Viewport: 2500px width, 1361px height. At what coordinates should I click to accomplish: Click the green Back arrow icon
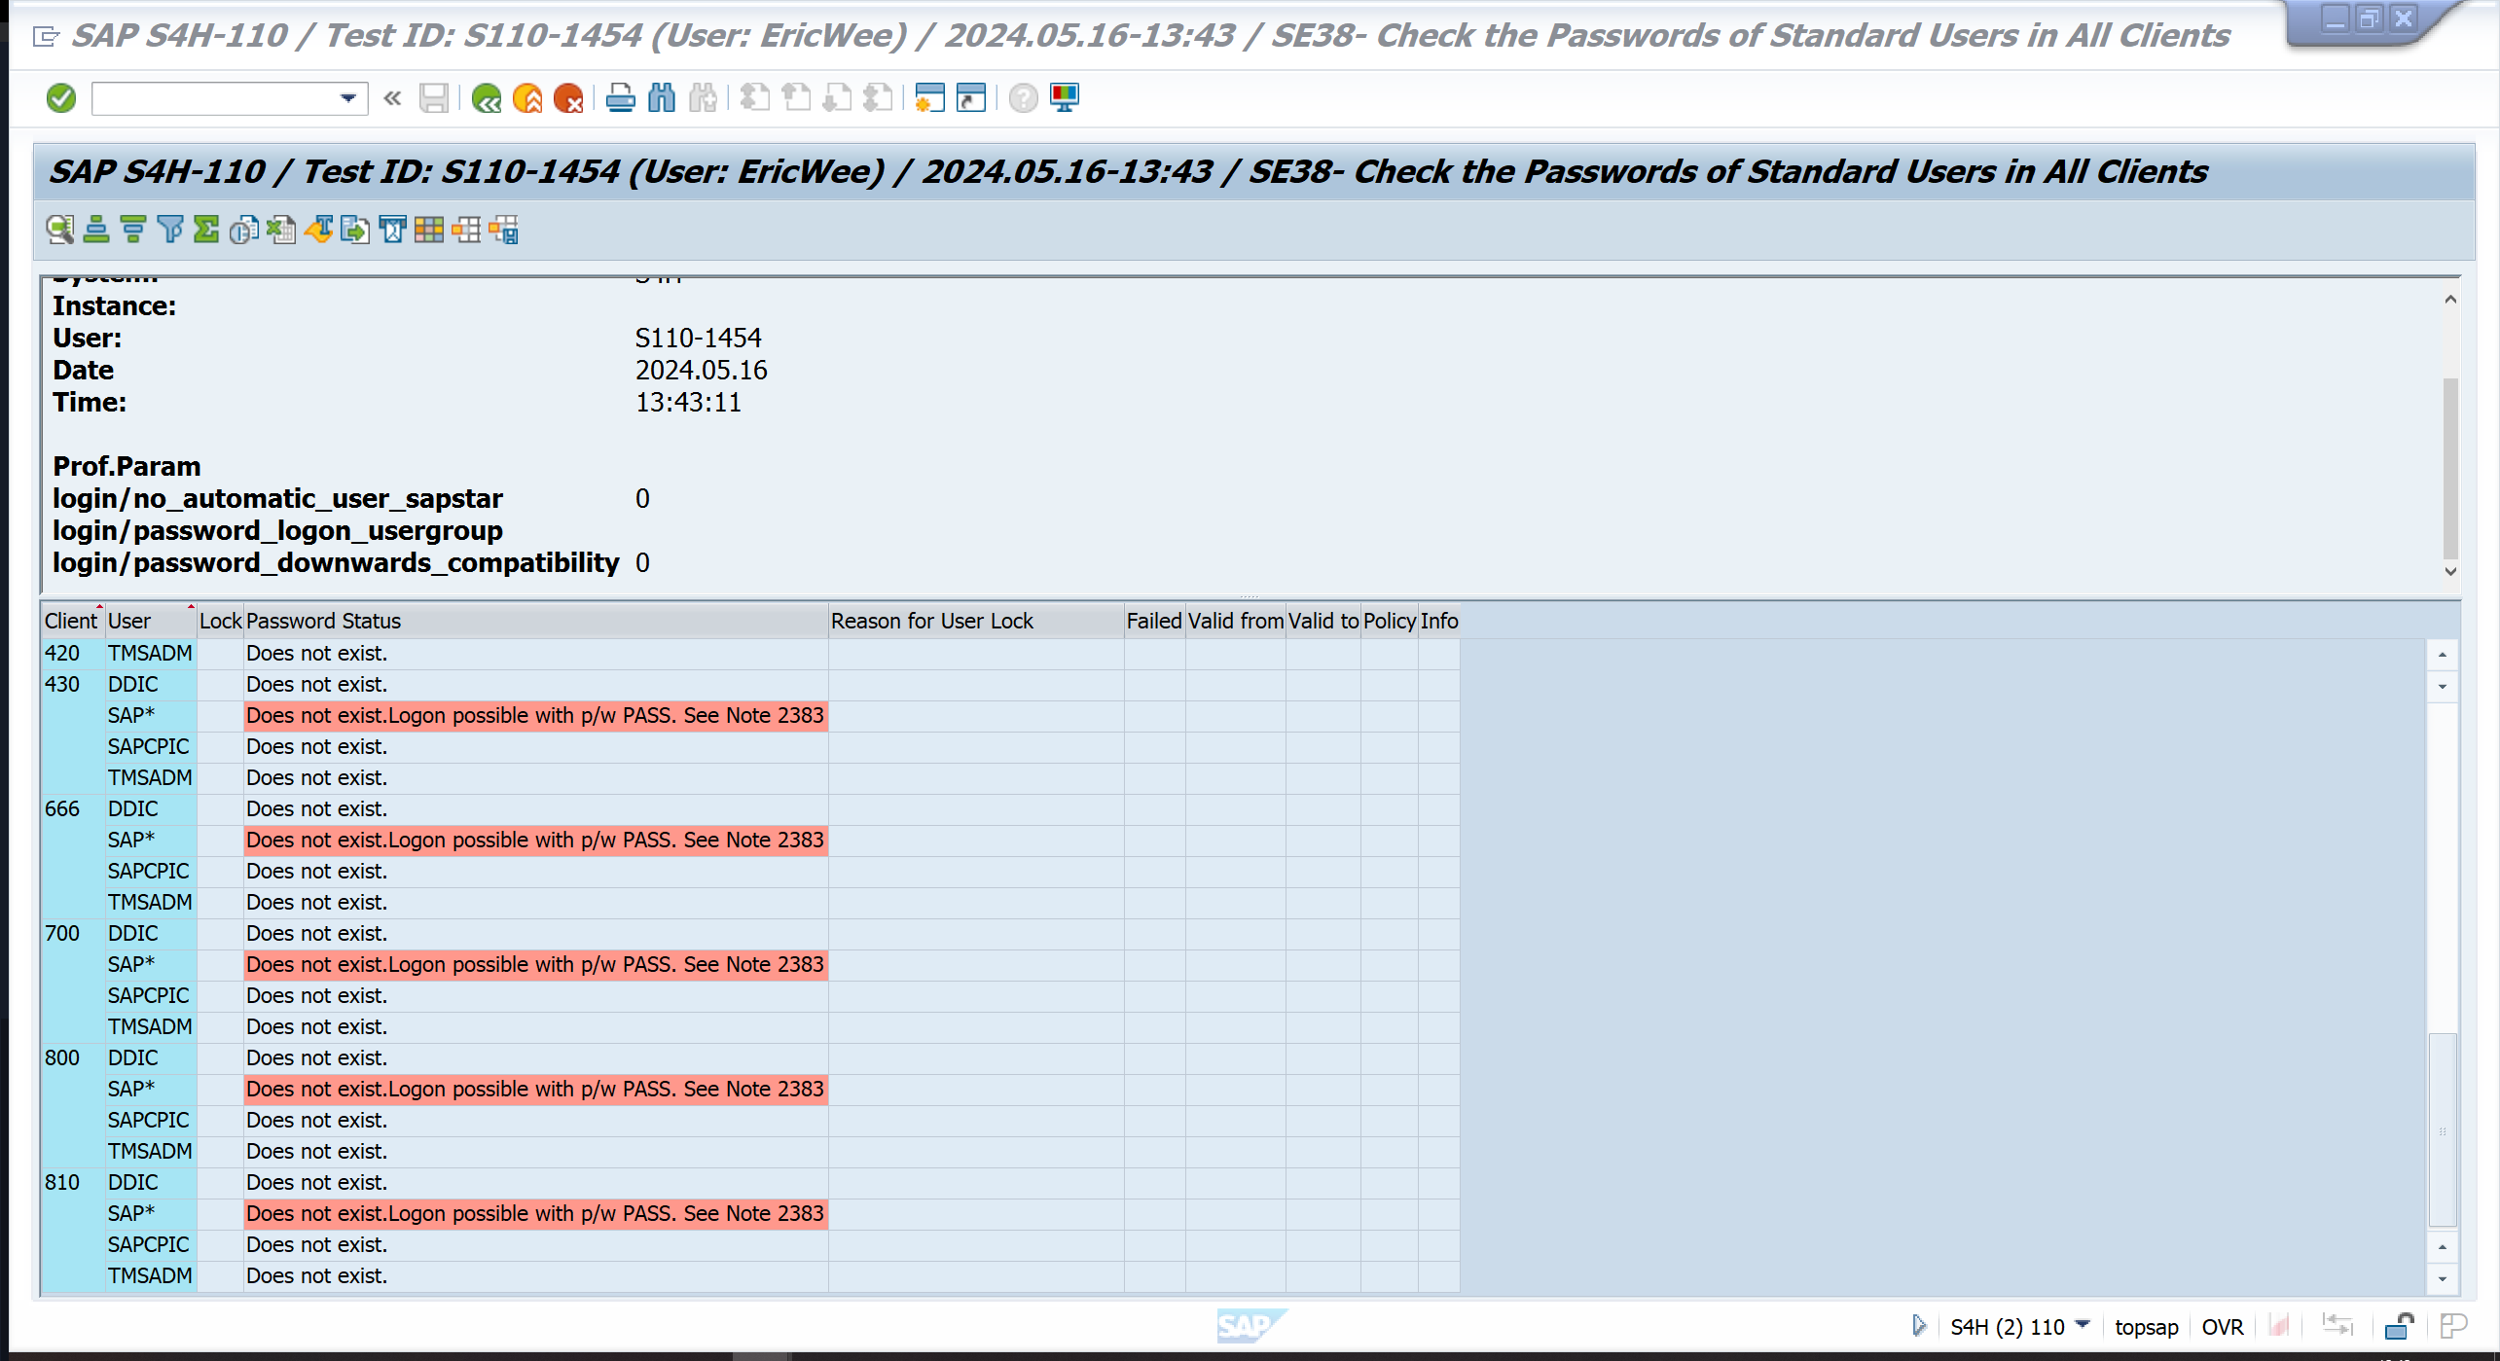coord(486,98)
